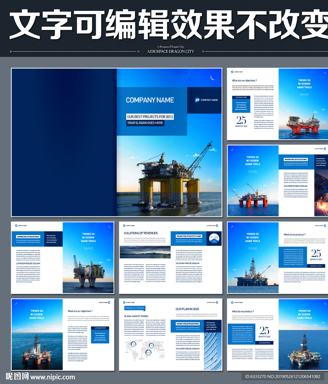Click the AEROSPACE DRAGON CITY subtitle
This screenshot has width=328, height=384.
pos(171,51)
